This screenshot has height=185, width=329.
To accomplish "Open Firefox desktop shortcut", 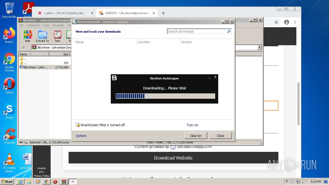I will click(9, 35).
